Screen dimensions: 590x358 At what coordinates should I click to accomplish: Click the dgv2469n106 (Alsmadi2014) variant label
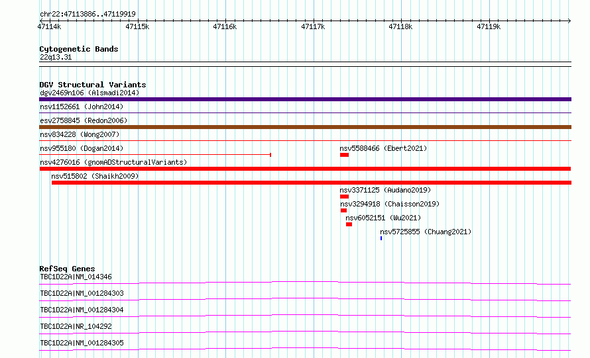(x=89, y=93)
